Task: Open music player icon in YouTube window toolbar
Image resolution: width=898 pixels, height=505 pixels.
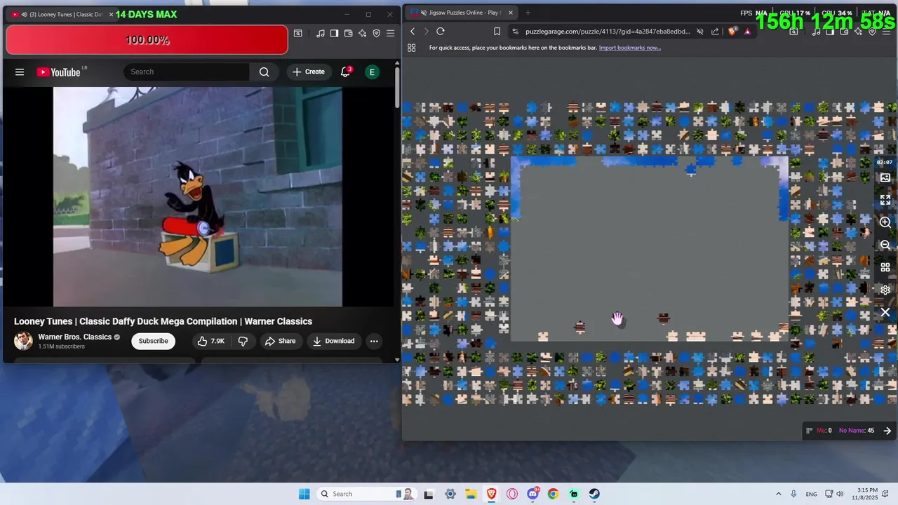Action: pos(321,33)
